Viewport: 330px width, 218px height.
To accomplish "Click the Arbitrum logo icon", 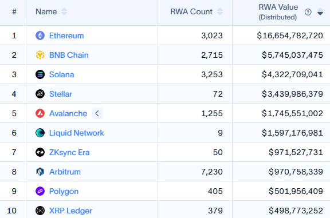I will 40,172.
